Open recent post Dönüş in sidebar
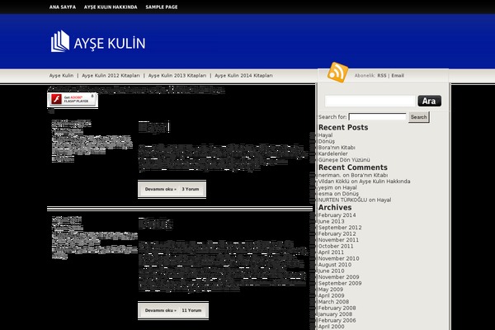Image resolution: width=495 pixels, height=330 pixels. [x=327, y=141]
